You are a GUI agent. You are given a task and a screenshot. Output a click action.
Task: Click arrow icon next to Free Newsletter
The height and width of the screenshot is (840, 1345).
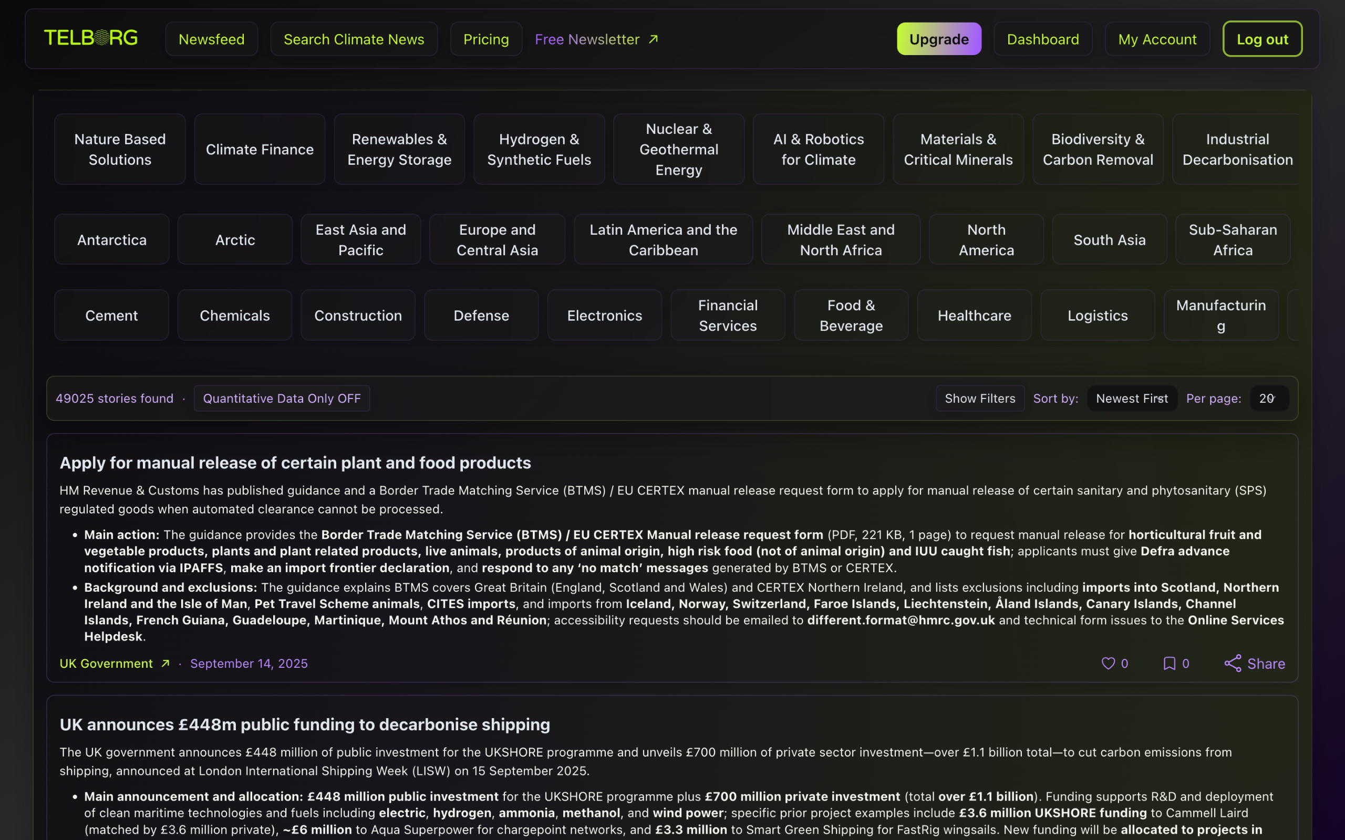(654, 39)
